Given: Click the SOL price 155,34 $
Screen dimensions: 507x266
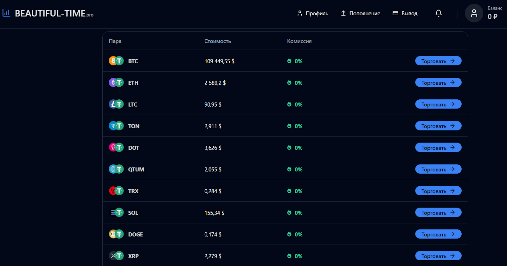Looking at the screenshot, I should (x=215, y=213).
